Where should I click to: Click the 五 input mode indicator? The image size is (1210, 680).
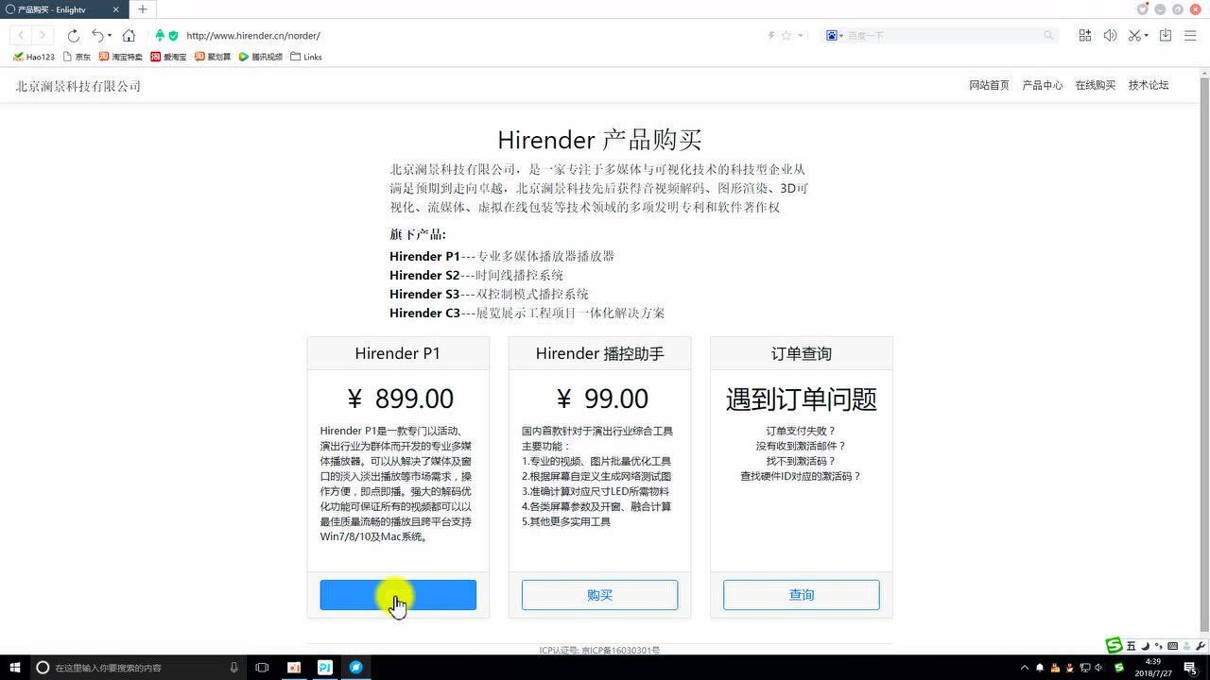1131,646
